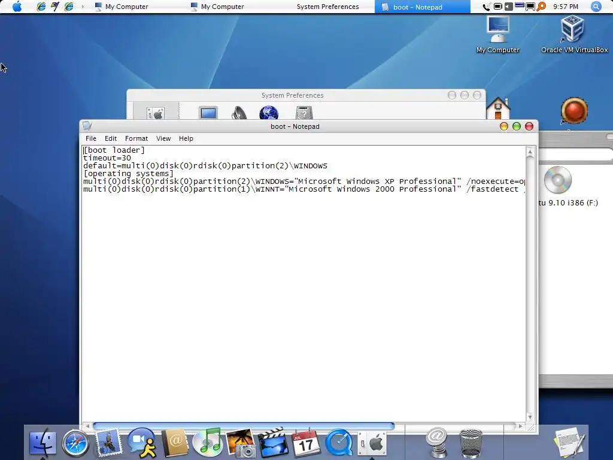613x460 pixels.
Task: Select the red ball shortcut on the desktop
Action: (573, 111)
